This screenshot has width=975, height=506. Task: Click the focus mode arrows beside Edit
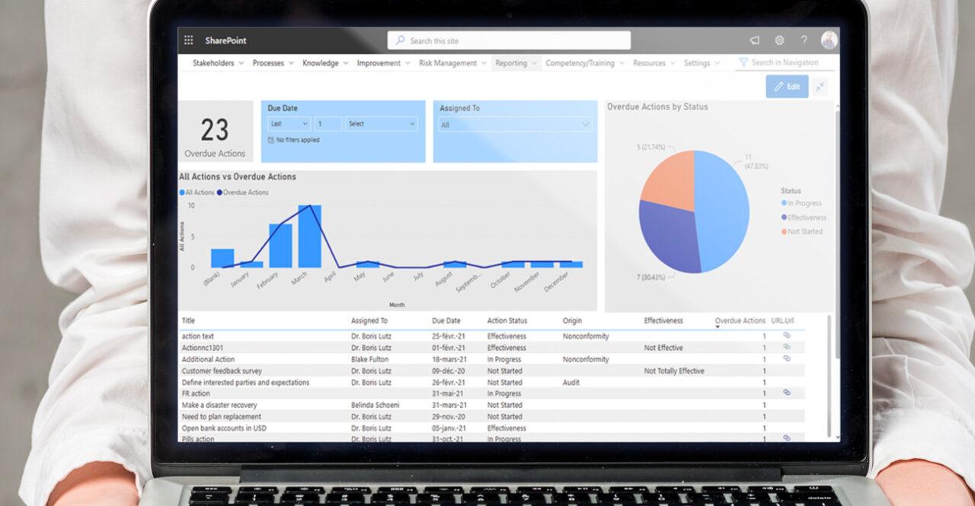click(x=820, y=86)
